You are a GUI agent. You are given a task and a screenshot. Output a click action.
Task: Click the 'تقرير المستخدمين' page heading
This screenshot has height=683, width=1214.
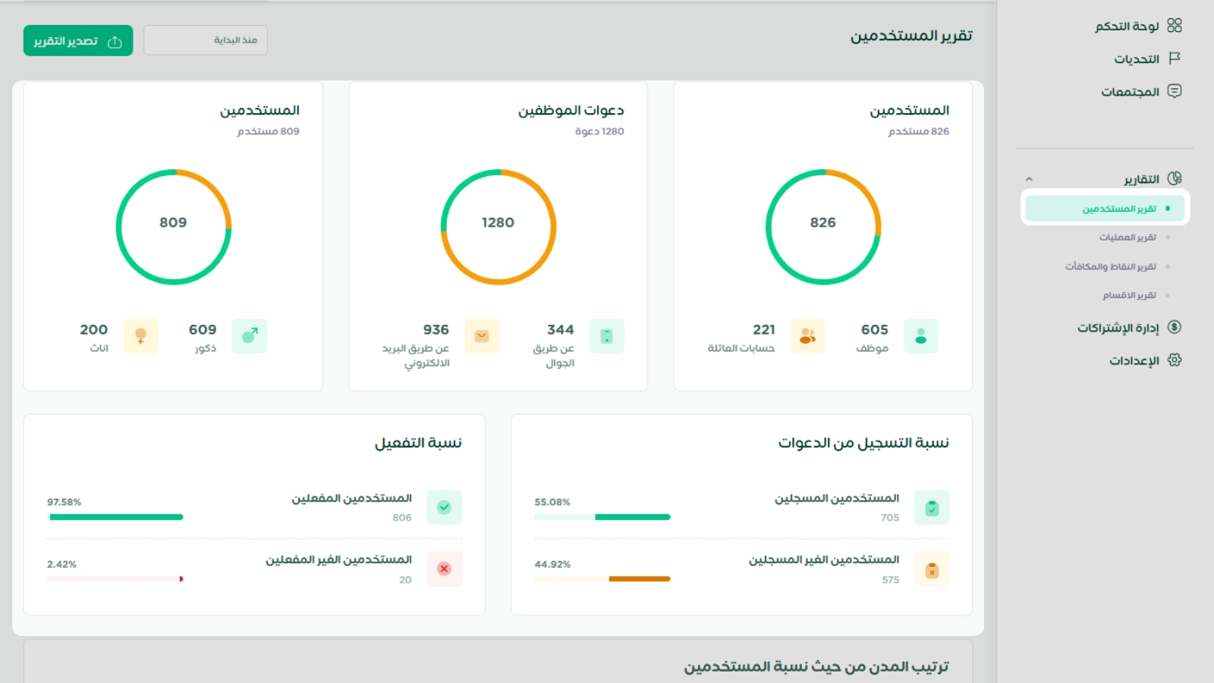911,36
